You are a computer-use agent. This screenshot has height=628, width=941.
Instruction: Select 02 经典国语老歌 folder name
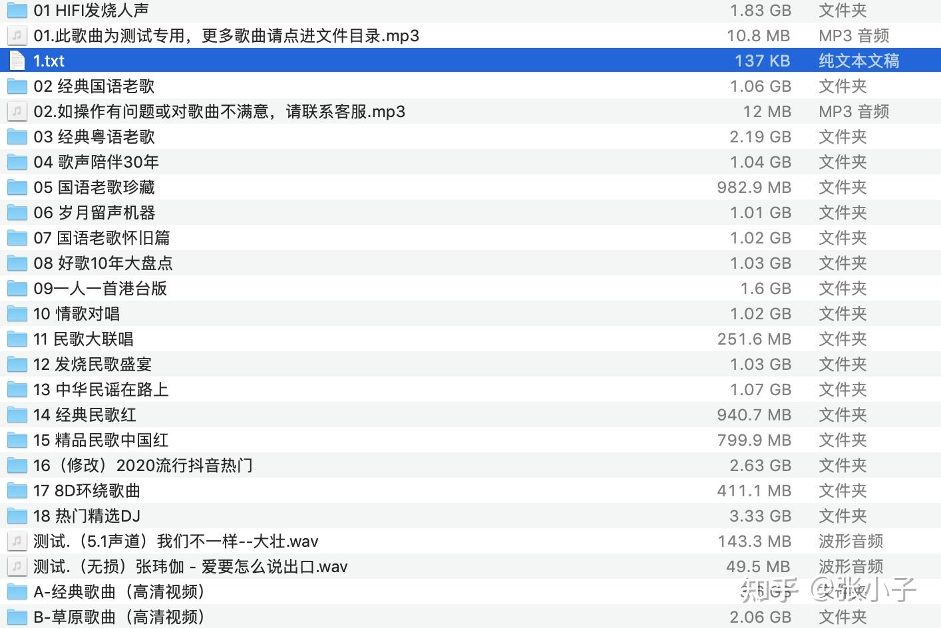click(94, 86)
